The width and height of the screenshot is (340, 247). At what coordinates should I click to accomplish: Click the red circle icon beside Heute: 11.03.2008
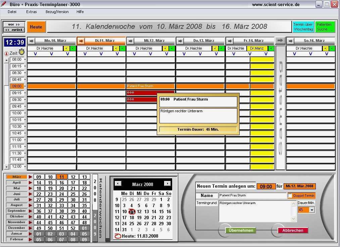click(118, 236)
